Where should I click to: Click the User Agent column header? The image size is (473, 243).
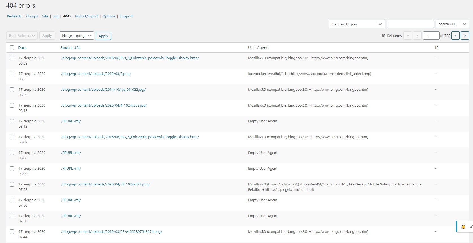click(x=258, y=48)
